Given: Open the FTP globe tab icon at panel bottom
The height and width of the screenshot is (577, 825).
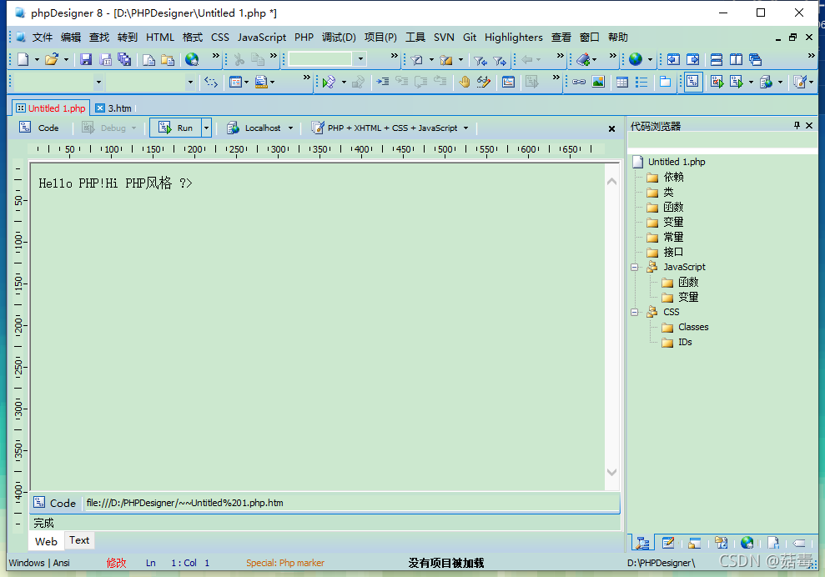Looking at the screenshot, I should point(747,543).
